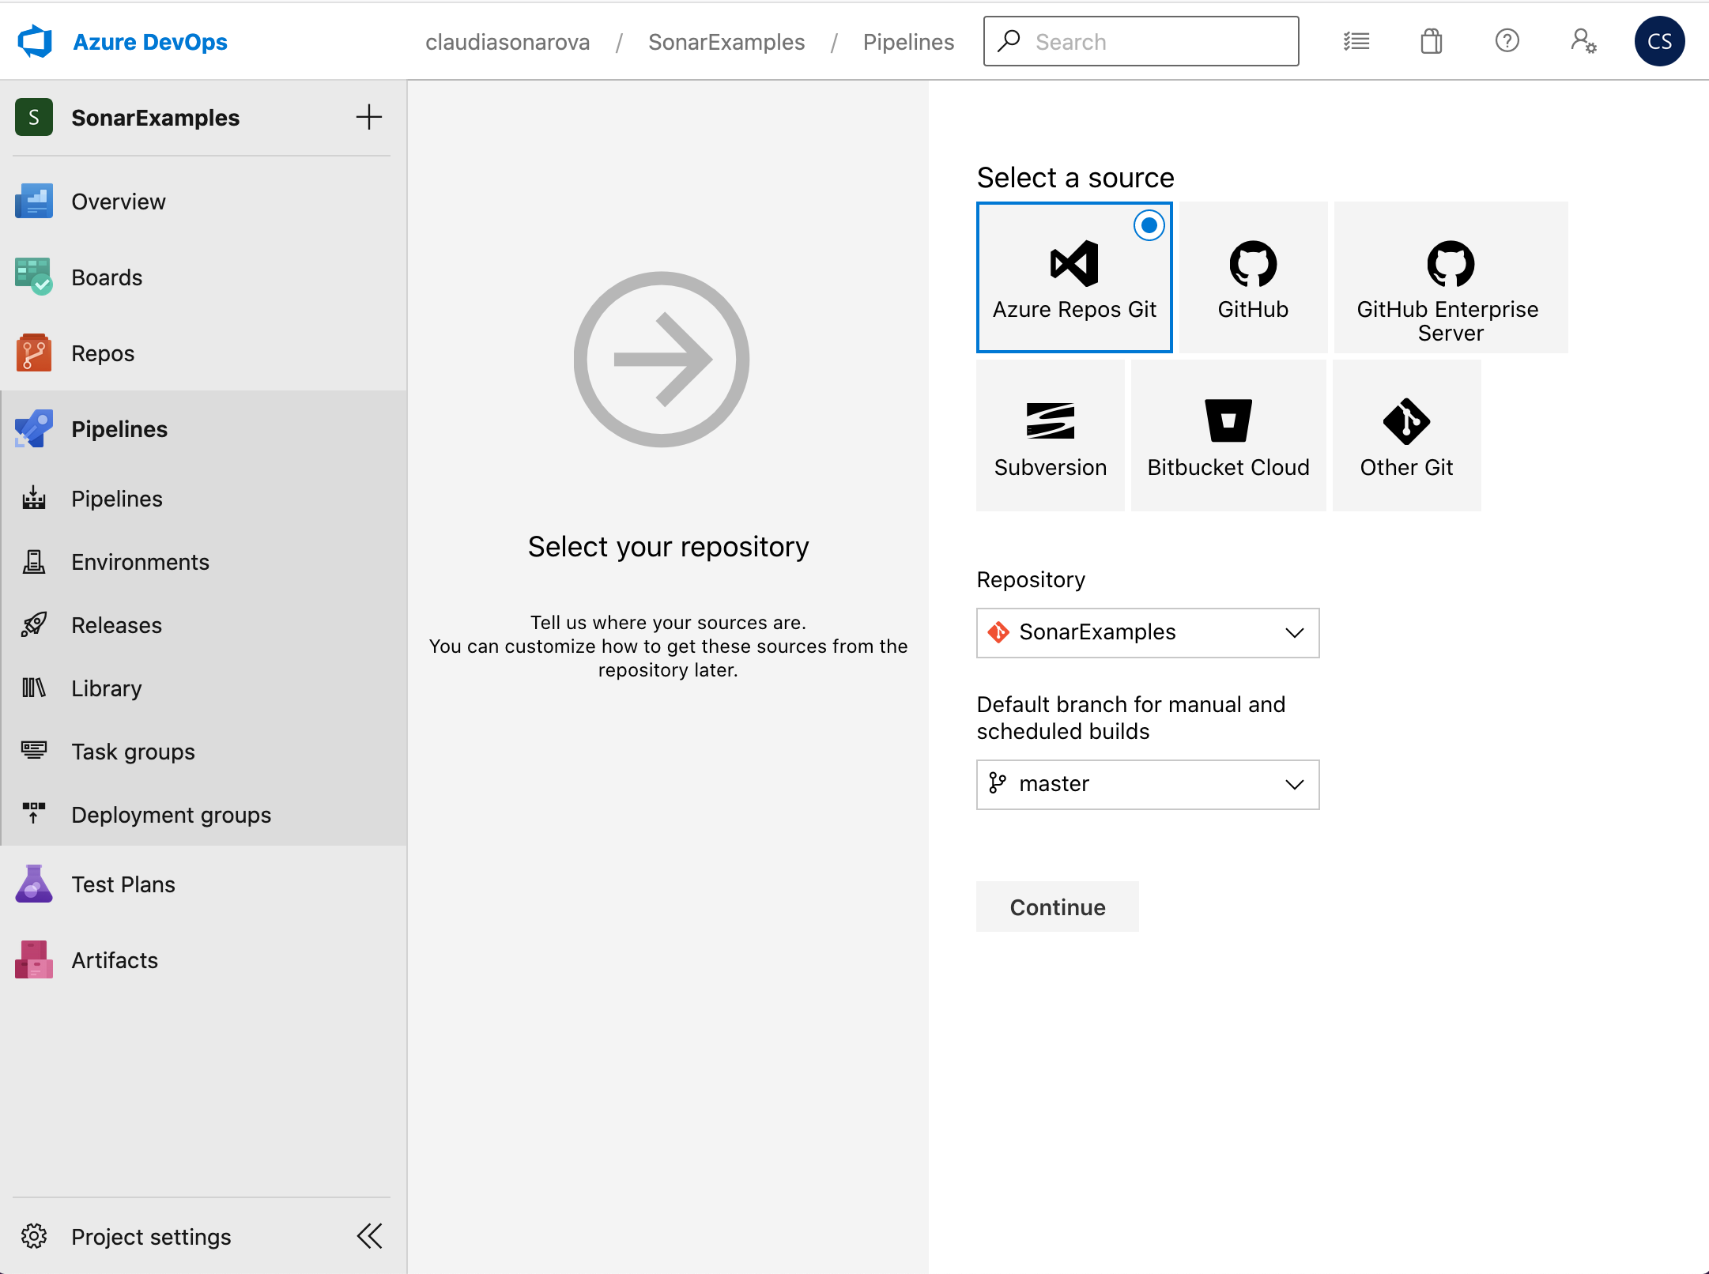This screenshot has height=1274, width=1709.
Task: Select GitHub as source
Action: click(1253, 276)
